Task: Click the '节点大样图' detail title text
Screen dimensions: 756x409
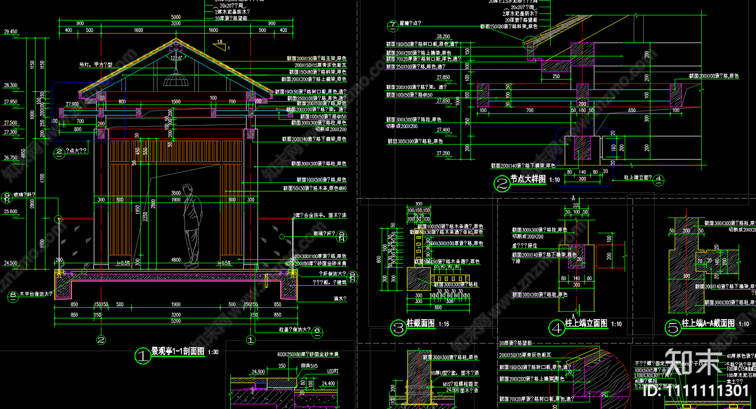Action: pos(528,179)
